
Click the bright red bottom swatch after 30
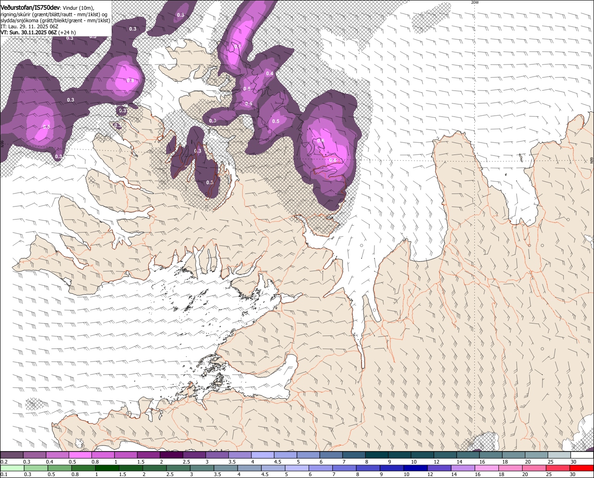(582, 468)
